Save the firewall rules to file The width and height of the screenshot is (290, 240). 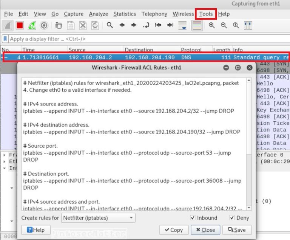click(237, 230)
